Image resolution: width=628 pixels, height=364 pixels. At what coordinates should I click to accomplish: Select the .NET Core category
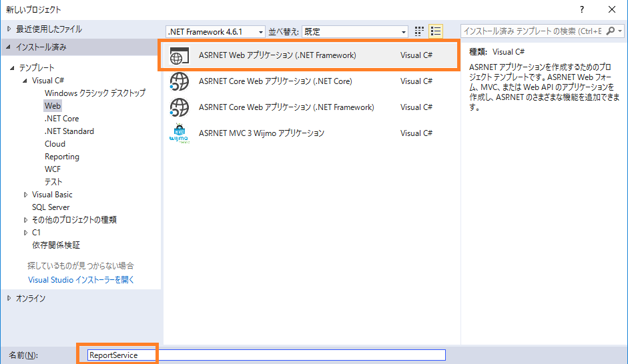click(x=61, y=119)
